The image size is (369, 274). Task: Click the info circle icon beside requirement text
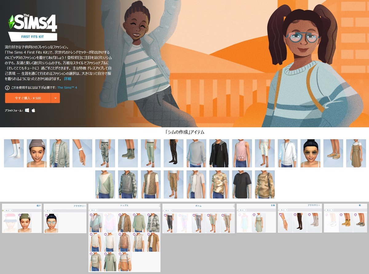7,88
